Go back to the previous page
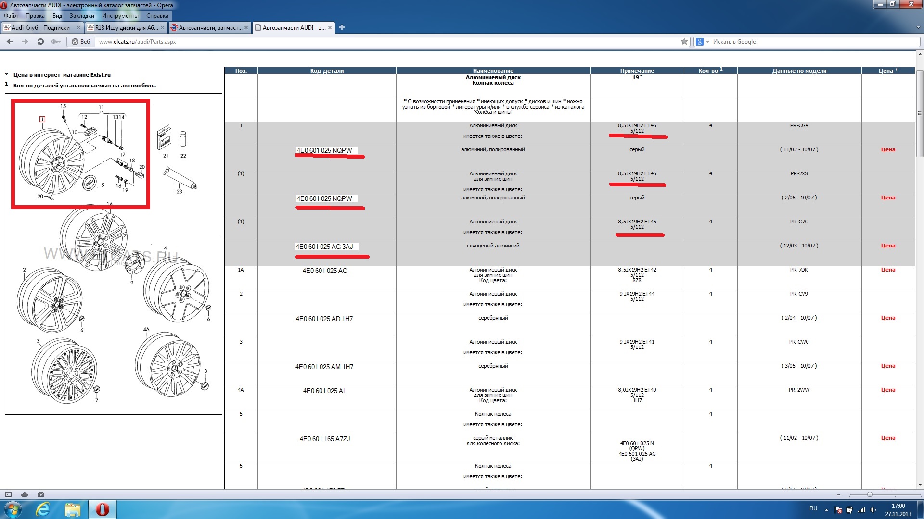This screenshot has height=519, width=924. pyautogui.click(x=10, y=42)
